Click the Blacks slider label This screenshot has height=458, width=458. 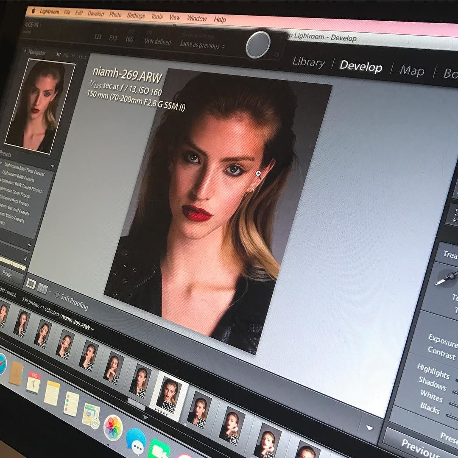point(430,408)
